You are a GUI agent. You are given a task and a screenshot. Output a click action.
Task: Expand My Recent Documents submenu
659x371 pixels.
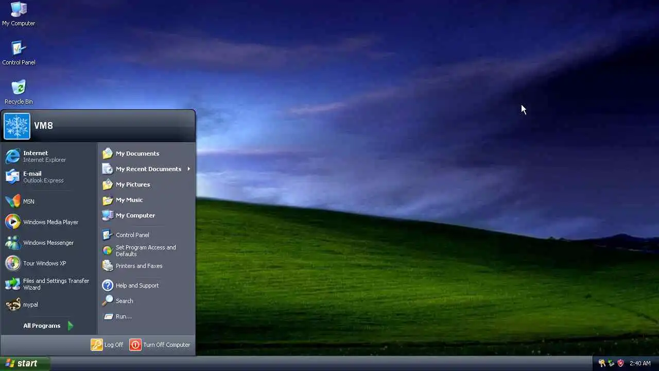[x=146, y=169]
